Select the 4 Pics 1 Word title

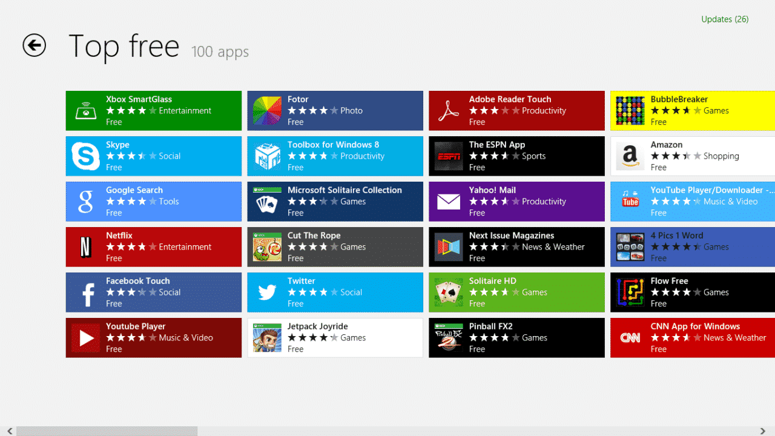[x=677, y=236]
